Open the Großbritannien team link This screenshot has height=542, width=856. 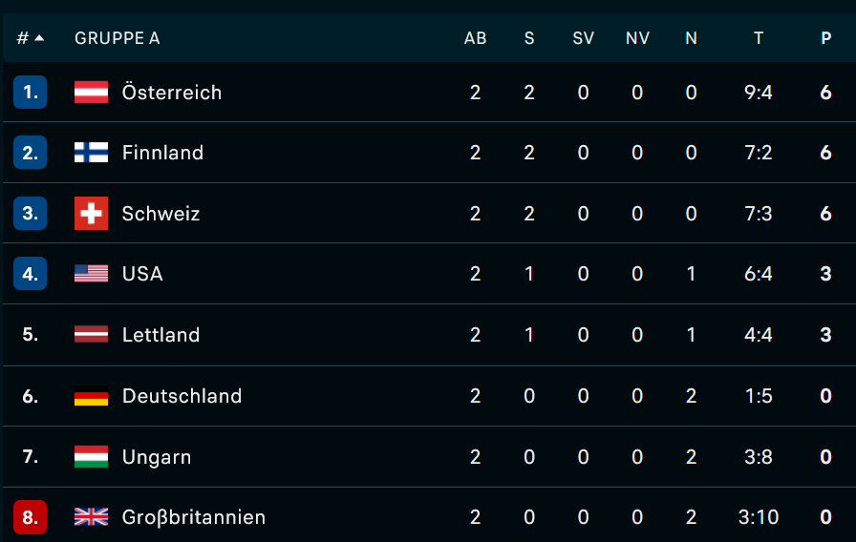(194, 517)
